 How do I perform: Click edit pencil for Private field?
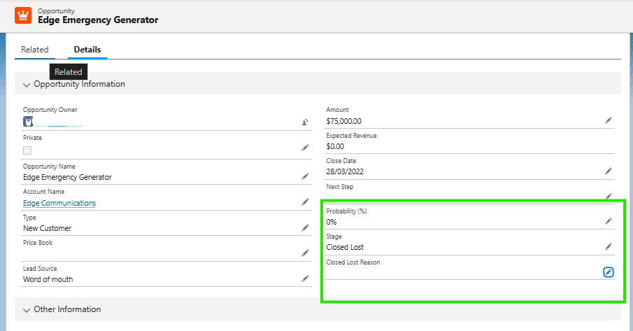(305, 148)
